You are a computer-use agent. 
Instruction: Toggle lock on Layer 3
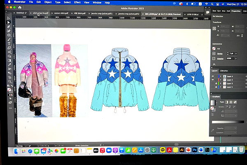point(216,83)
